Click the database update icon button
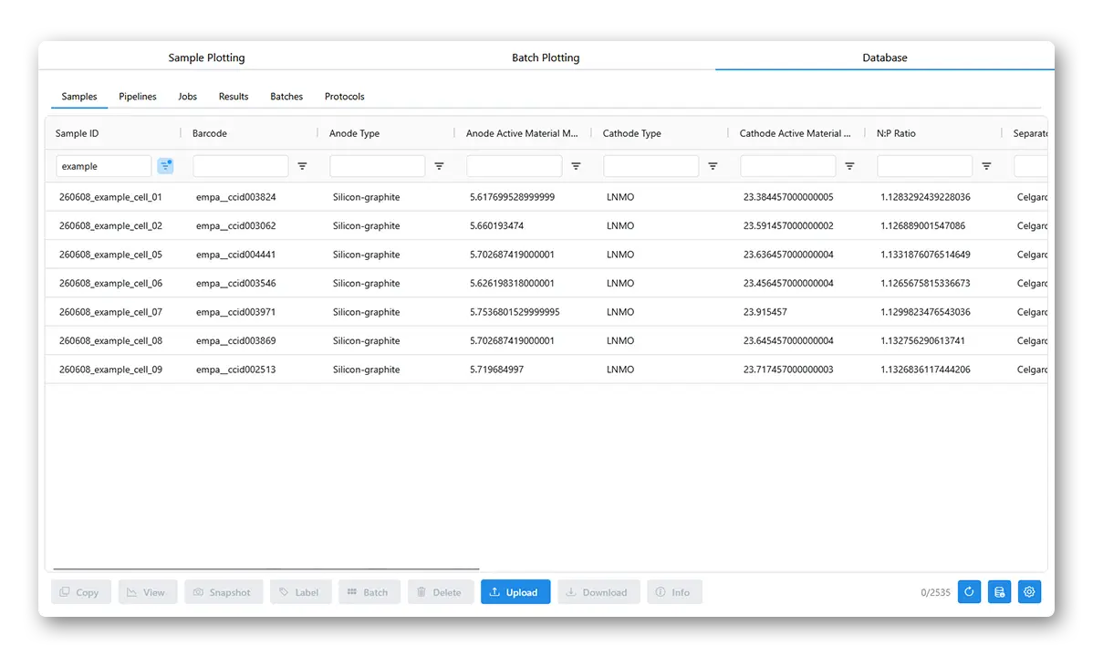Viewport: 1103px width, 667px height. [x=999, y=592]
